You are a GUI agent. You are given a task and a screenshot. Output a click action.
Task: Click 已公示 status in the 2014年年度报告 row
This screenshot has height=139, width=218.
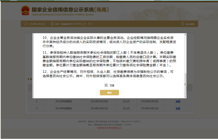point(126,101)
